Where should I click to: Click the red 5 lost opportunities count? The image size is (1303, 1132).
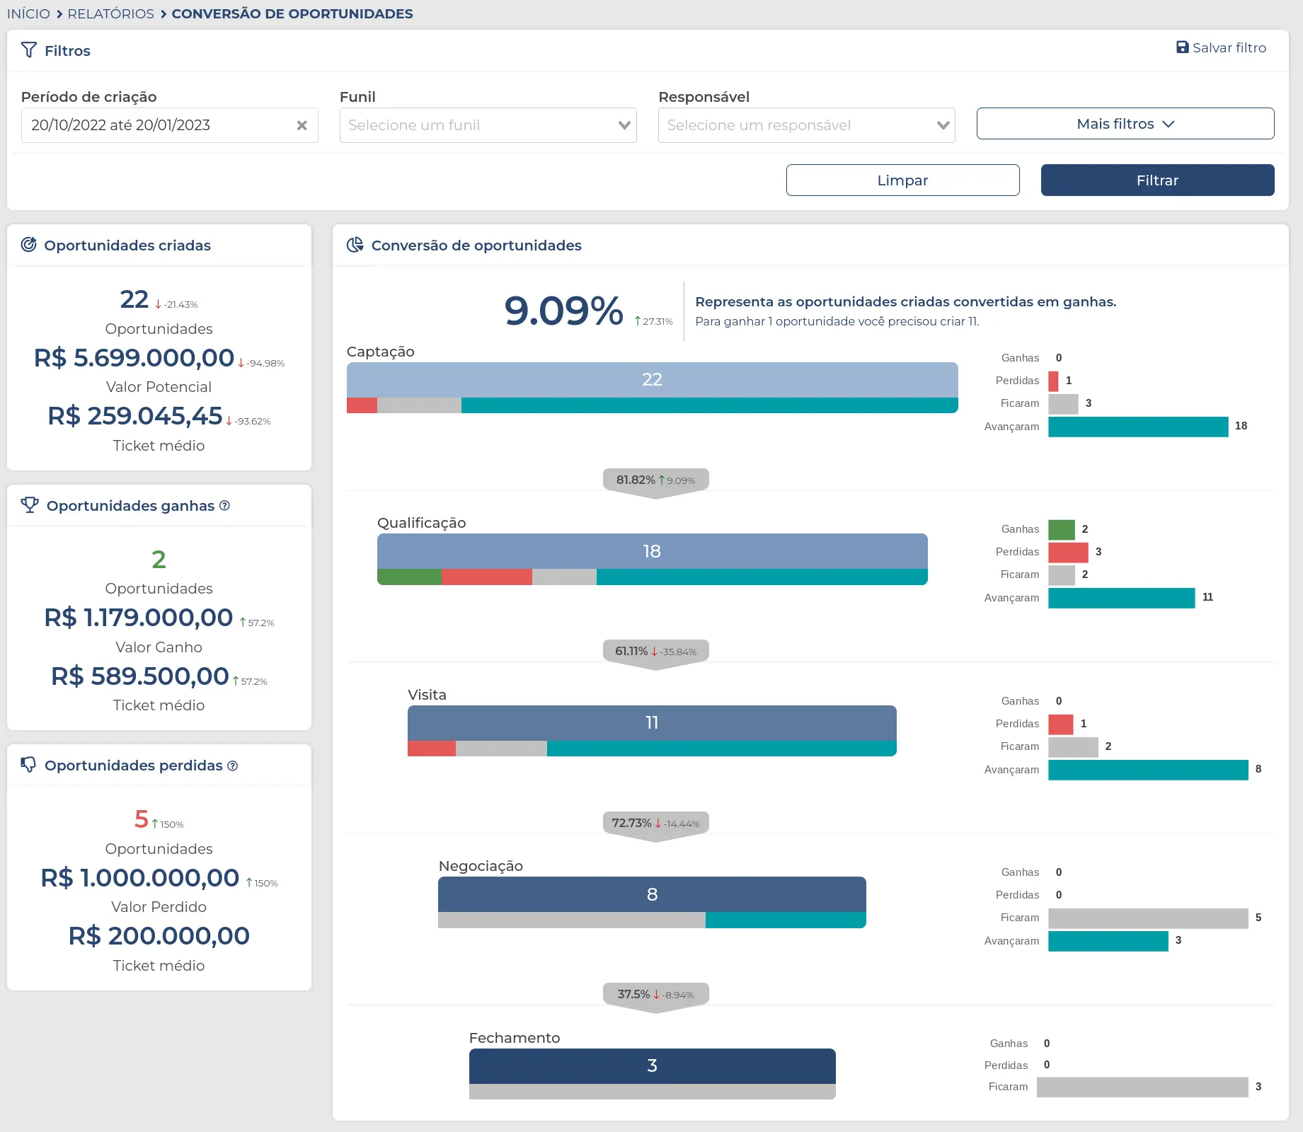142,819
